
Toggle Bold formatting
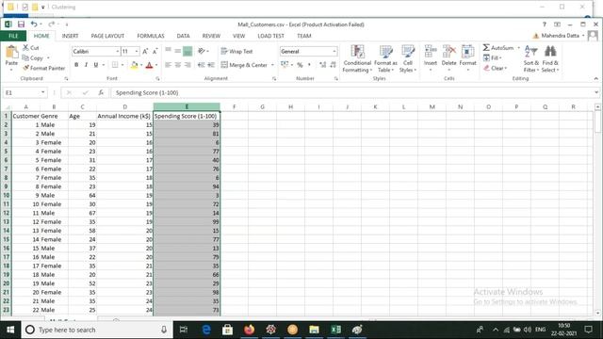[x=76, y=65]
